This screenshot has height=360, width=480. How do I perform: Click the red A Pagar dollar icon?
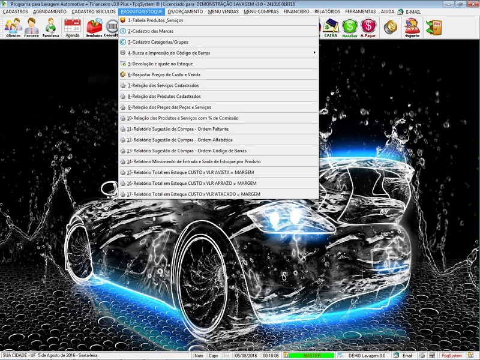tap(368, 27)
